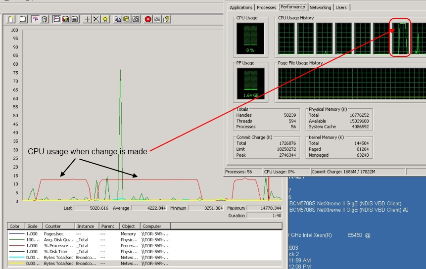The image size is (426, 269).
Task: Switch to the Processes tab
Action: [x=266, y=7]
